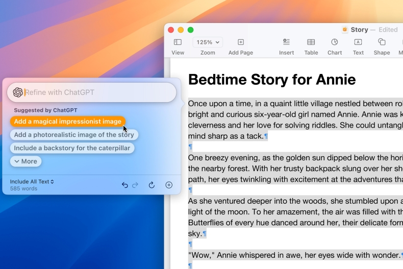Regenerate the ChatGPT response
Screen dimensions: 403x269
tap(152, 185)
